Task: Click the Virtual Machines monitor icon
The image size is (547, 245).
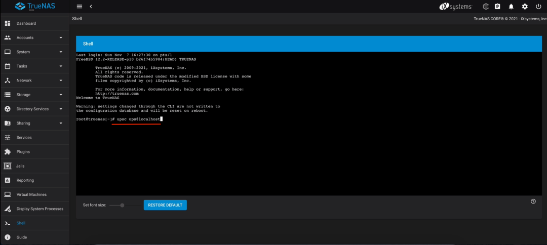Action: (7, 194)
